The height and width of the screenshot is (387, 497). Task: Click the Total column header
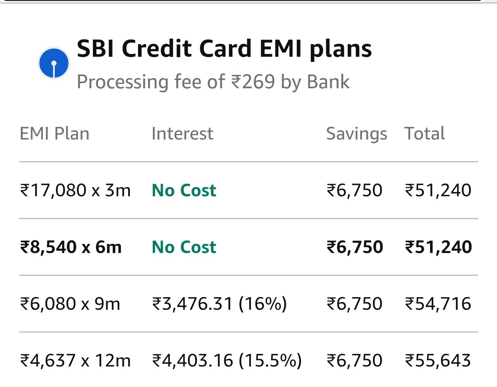click(x=425, y=134)
